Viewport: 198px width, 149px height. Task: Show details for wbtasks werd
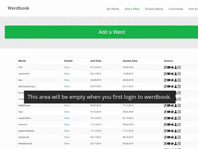coord(67,137)
